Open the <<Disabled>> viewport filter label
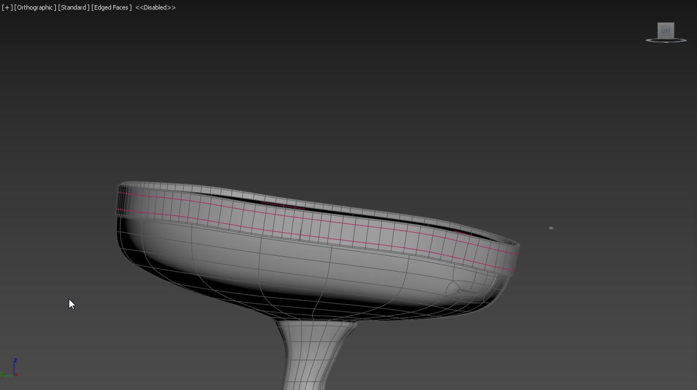The width and height of the screenshot is (697, 390). point(156,7)
